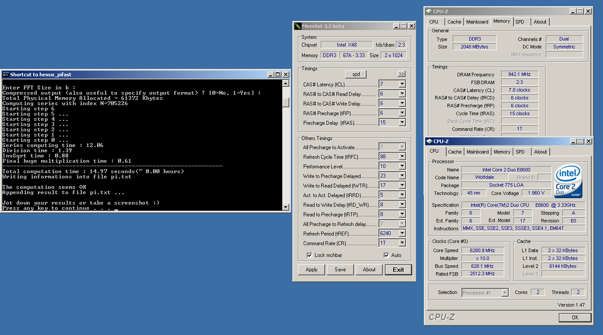Click the console vertical scrollbar thumb
This screenshot has width=603, height=335.
click(x=286, y=102)
